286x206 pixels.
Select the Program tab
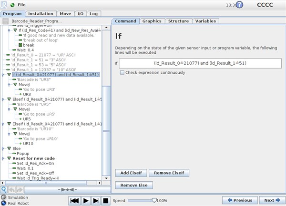tap(12, 14)
